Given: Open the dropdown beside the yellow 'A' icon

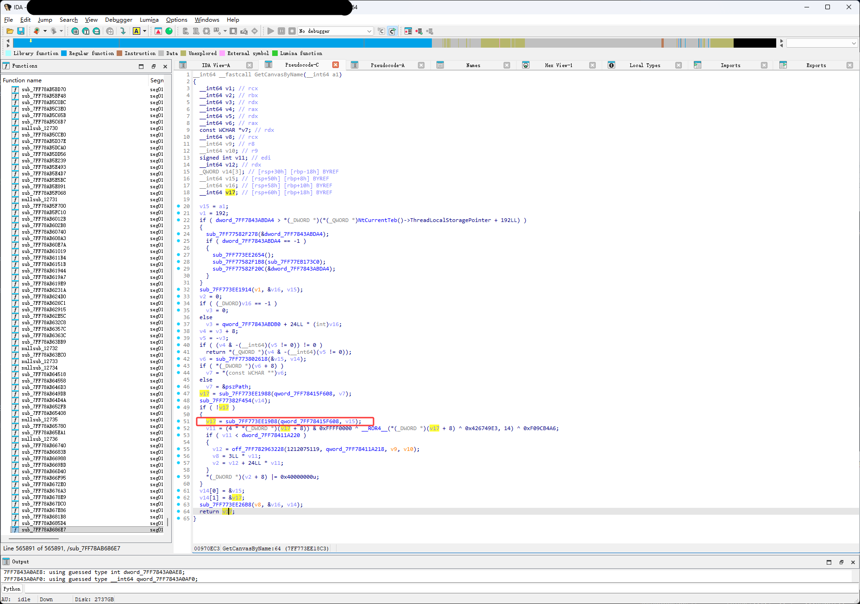Looking at the screenshot, I should 145,31.
